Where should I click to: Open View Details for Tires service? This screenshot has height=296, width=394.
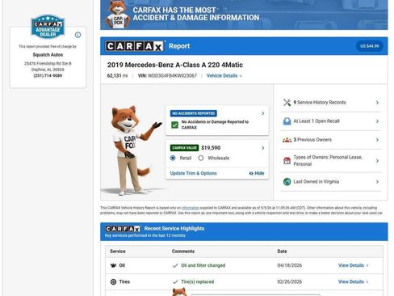(353, 281)
